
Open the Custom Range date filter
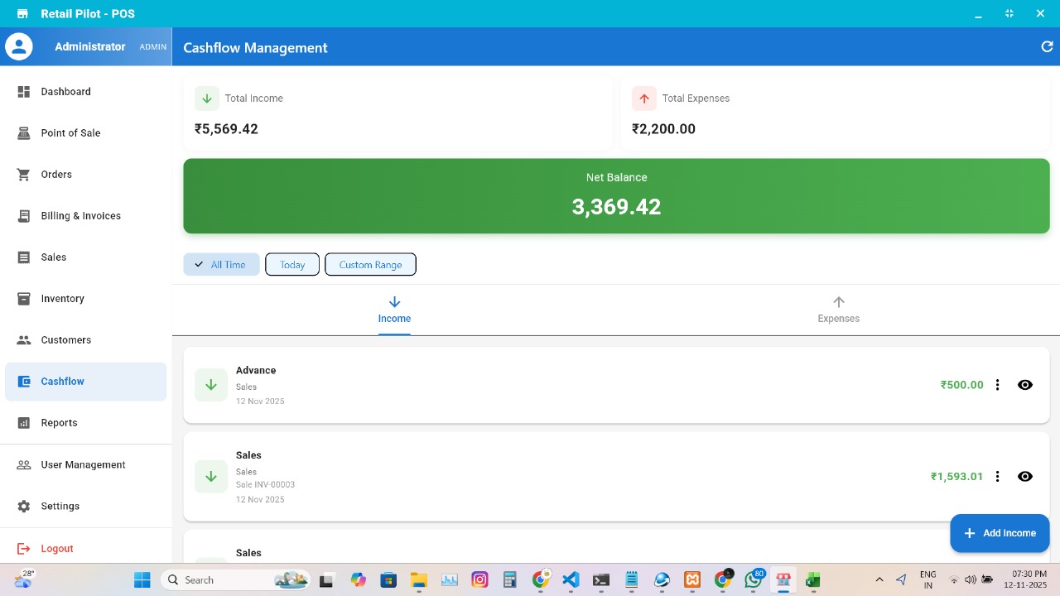click(x=370, y=265)
